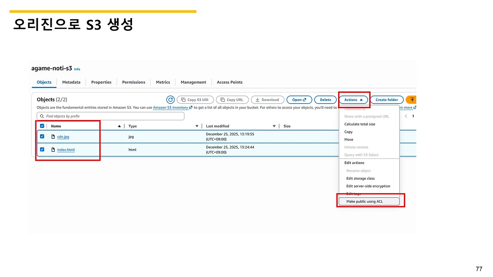
Task: Collapse the Actions dropdown
Action: [353, 100]
